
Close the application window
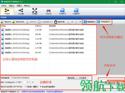(122, 1)
